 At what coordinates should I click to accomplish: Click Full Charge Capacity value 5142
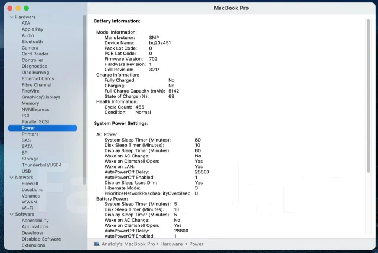pyautogui.click(x=174, y=91)
